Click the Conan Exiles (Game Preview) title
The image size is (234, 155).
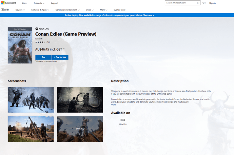pos(66,34)
